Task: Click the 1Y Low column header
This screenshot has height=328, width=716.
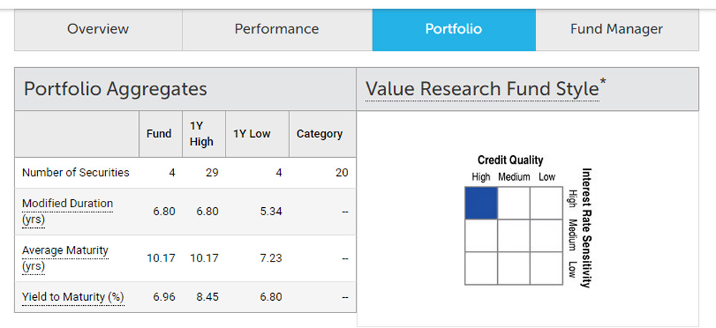Action: click(x=250, y=134)
